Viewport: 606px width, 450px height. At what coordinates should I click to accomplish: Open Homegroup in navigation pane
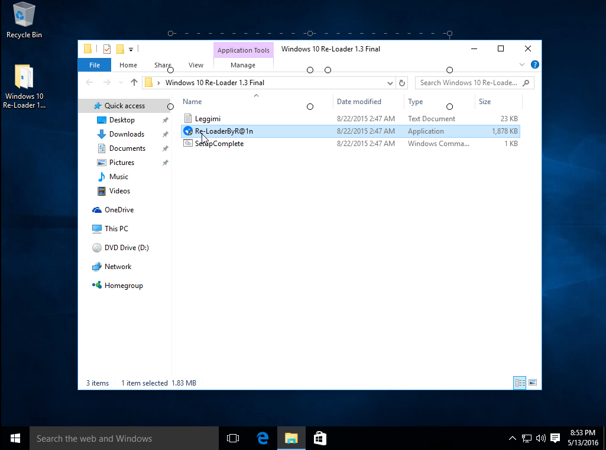(124, 286)
